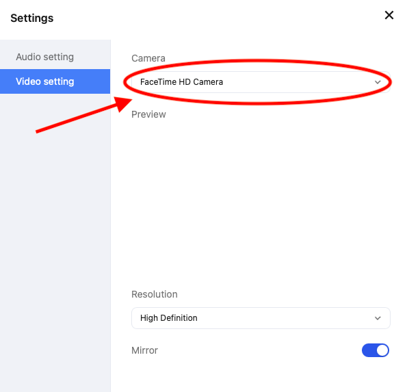Click the FaceTime HD Camera text

coord(181,82)
